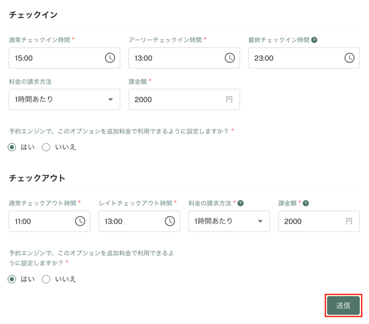Expand checkout 料金の請求方法 dropdown

click(229, 221)
